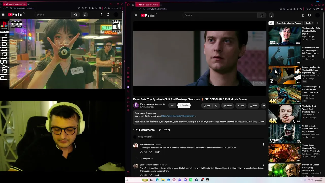Open the Opera menu in the right browser window
Image resolution: width=325 pixels, height=183 pixels.
click(x=128, y=5)
